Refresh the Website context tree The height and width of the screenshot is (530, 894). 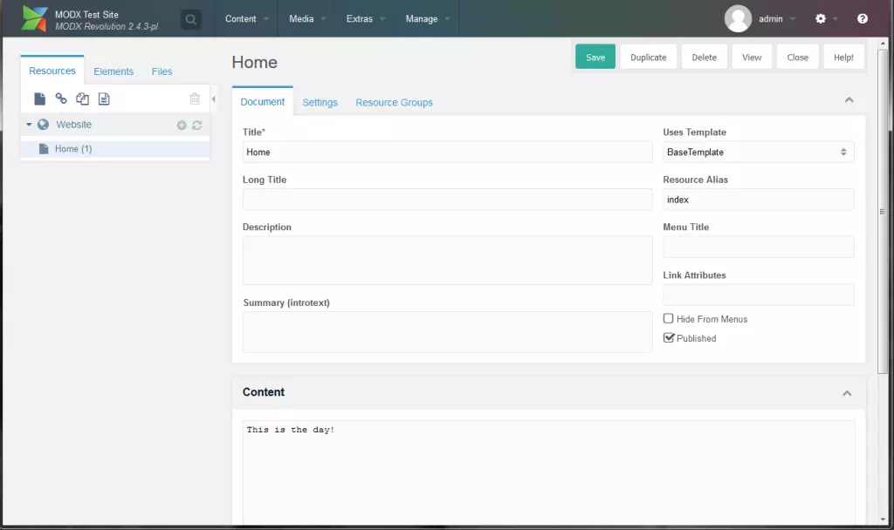coord(197,126)
